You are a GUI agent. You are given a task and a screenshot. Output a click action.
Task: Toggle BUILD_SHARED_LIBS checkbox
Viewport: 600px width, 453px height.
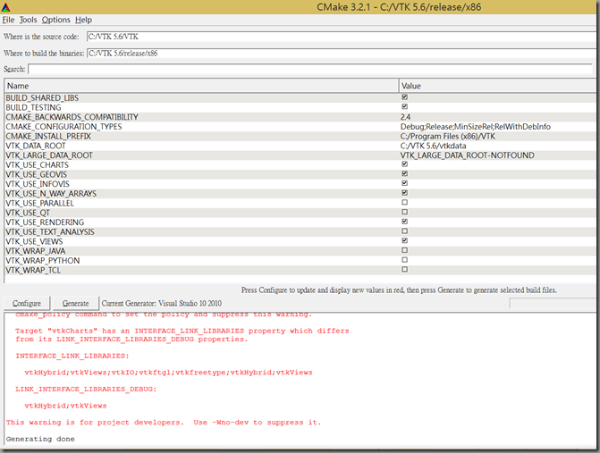(x=404, y=97)
